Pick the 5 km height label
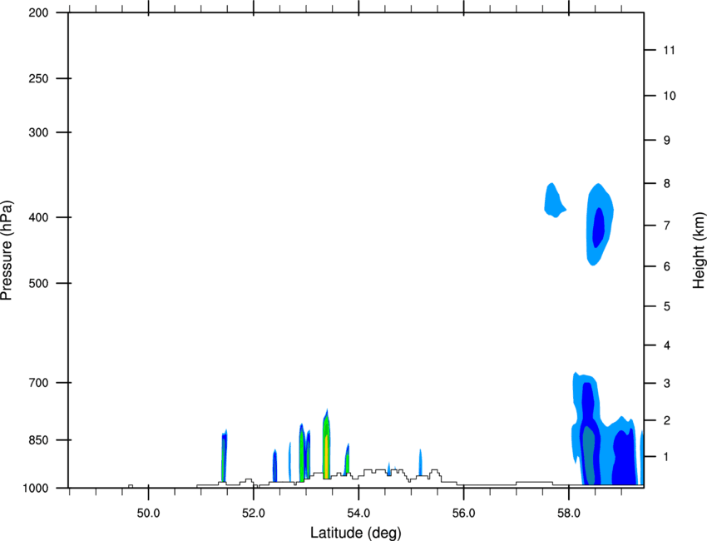This screenshot has height=541, width=707. (x=667, y=306)
